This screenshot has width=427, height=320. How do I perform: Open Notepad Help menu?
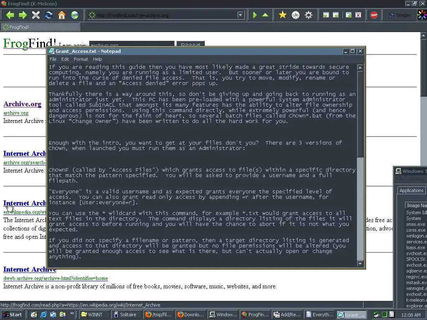(97, 59)
